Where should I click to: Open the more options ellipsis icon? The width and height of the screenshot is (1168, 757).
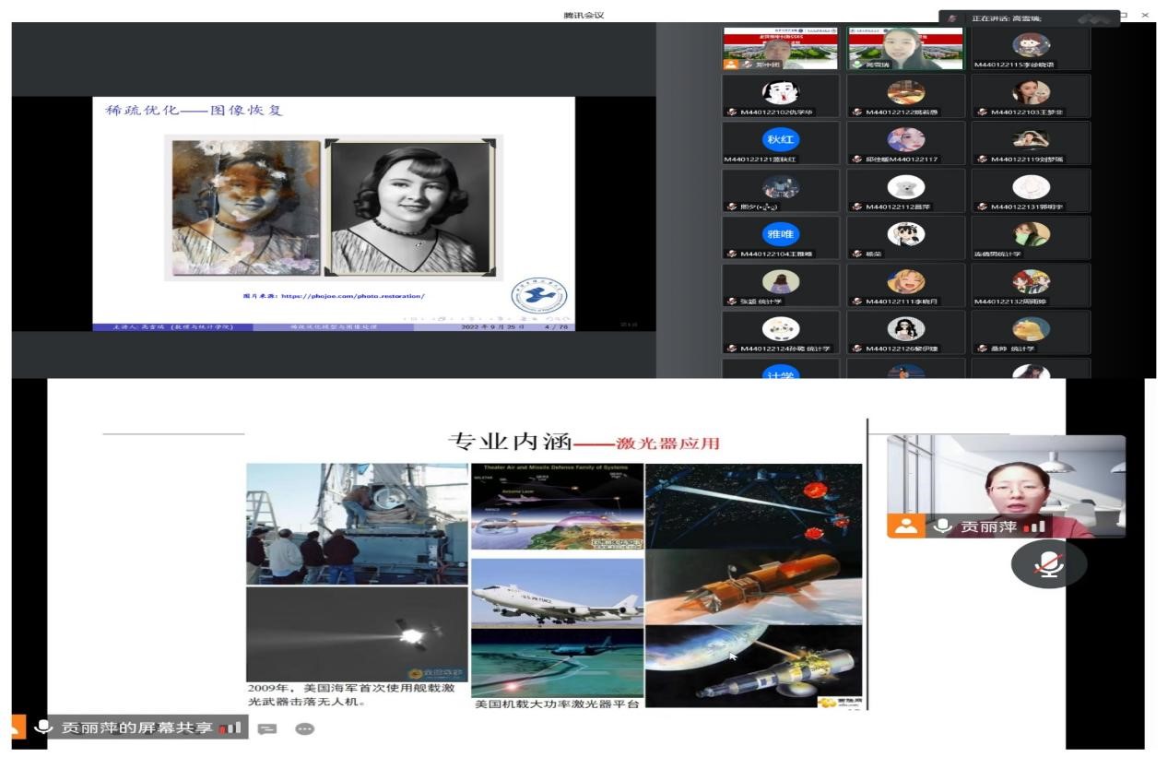tap(304, 728)
